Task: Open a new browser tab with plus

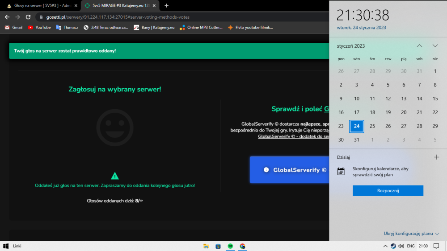Action: [166, 6]
